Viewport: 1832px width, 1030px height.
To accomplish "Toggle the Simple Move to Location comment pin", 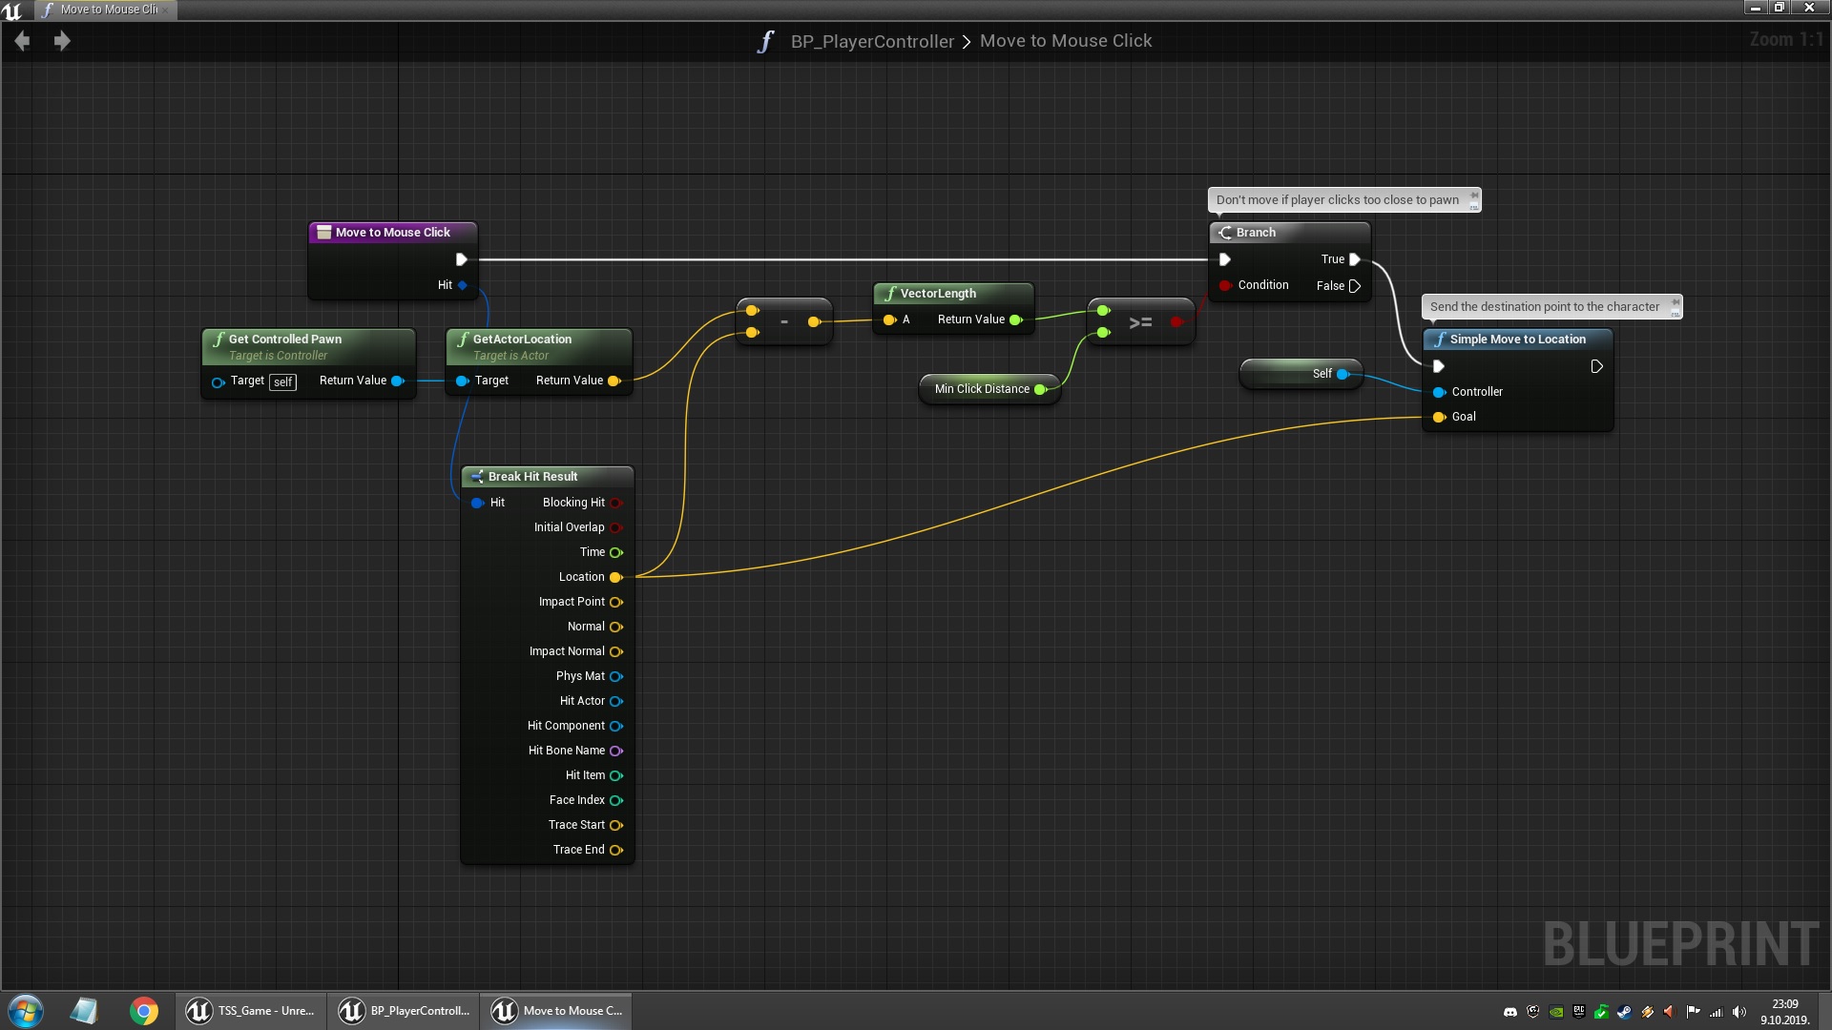I will pos(1675,302).
